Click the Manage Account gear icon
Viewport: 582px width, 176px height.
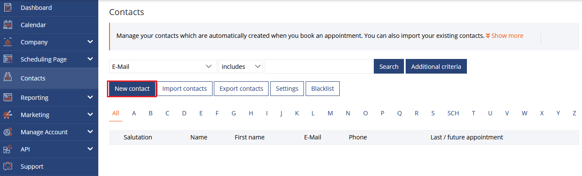pyautogui.click(x=7, y=132)
